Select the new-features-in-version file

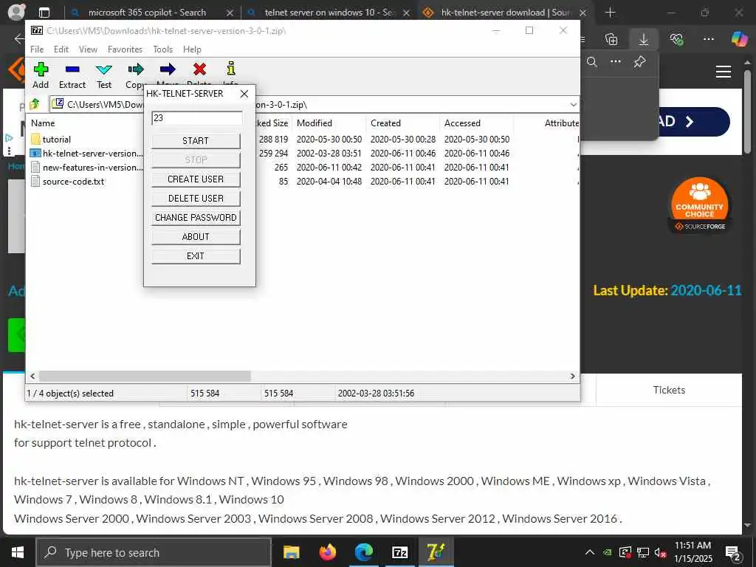(x=87, y=168)
